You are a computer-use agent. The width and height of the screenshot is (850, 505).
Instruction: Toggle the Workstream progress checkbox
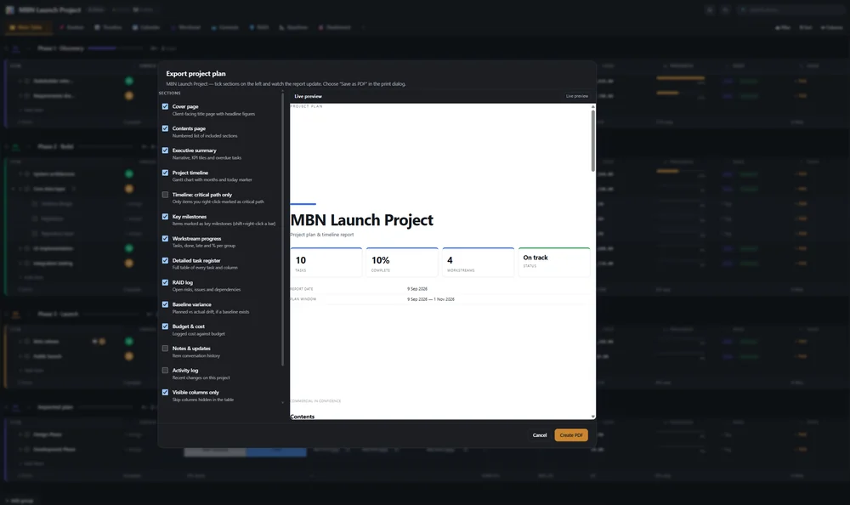tap(166, 238)
